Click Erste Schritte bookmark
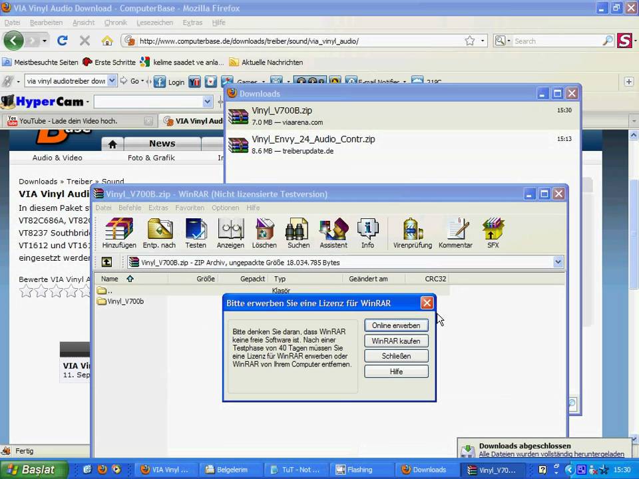 [x=108, y=63]
